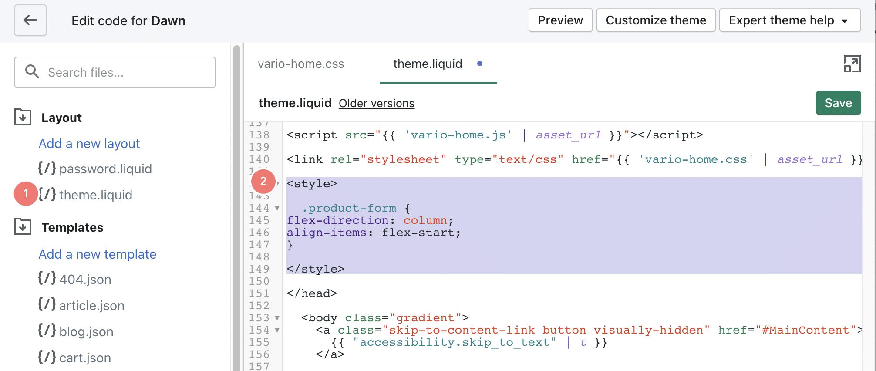This screenshot has width=876, height=371.
Task: Select the theme.liquid tab
Action: [428, 64]
